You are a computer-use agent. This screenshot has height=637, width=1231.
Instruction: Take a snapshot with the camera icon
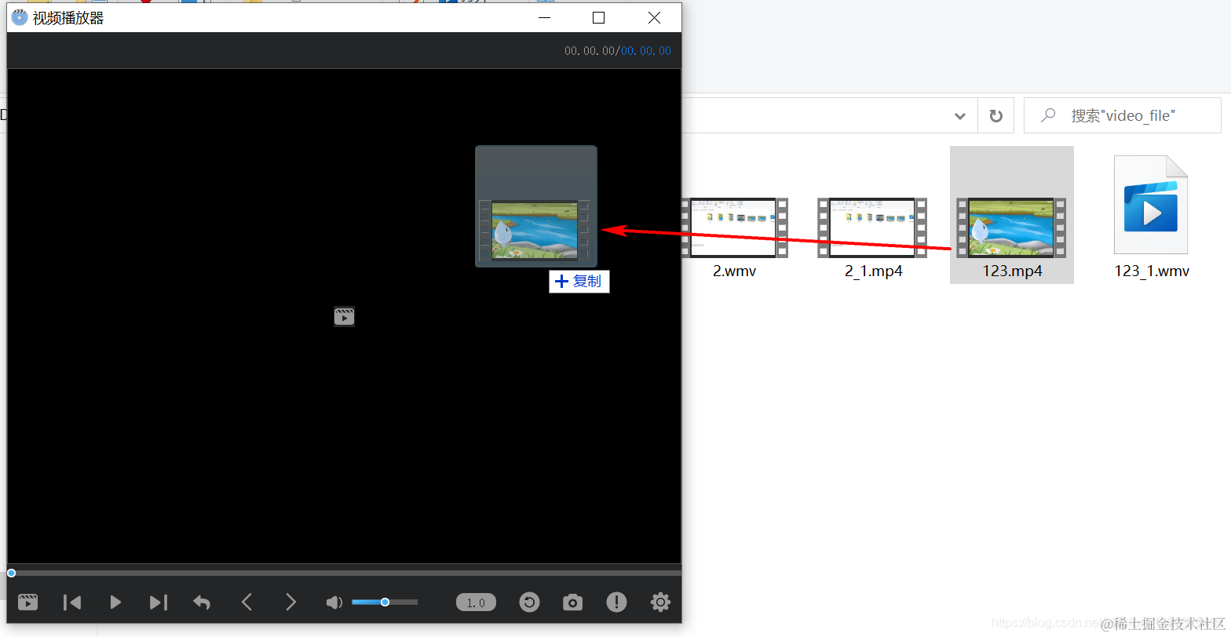tap(573, 602)
